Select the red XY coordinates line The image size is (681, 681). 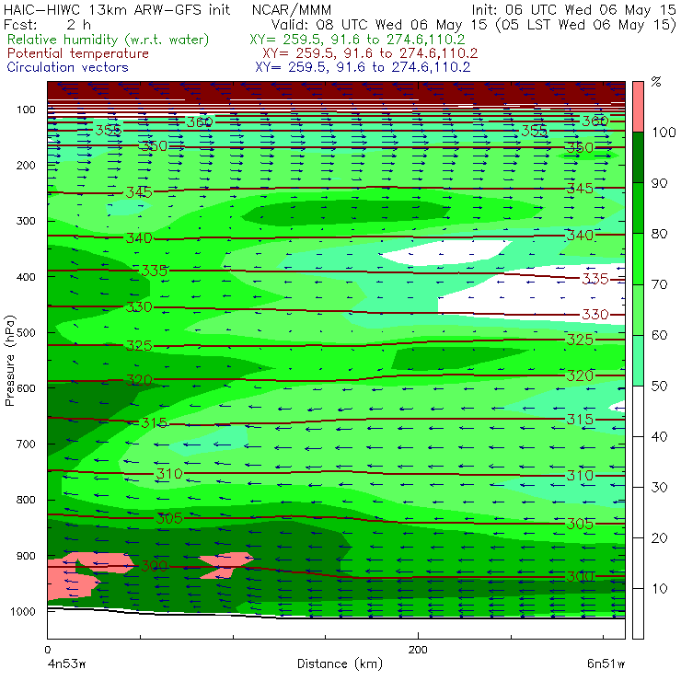point(370,53)
